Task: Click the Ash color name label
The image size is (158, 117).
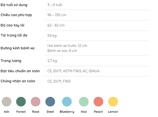Action: 7,112
